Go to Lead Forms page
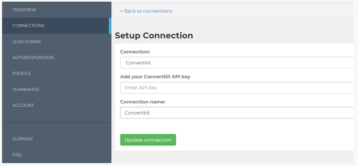The image size is (358, 166). tap(26, 42)
